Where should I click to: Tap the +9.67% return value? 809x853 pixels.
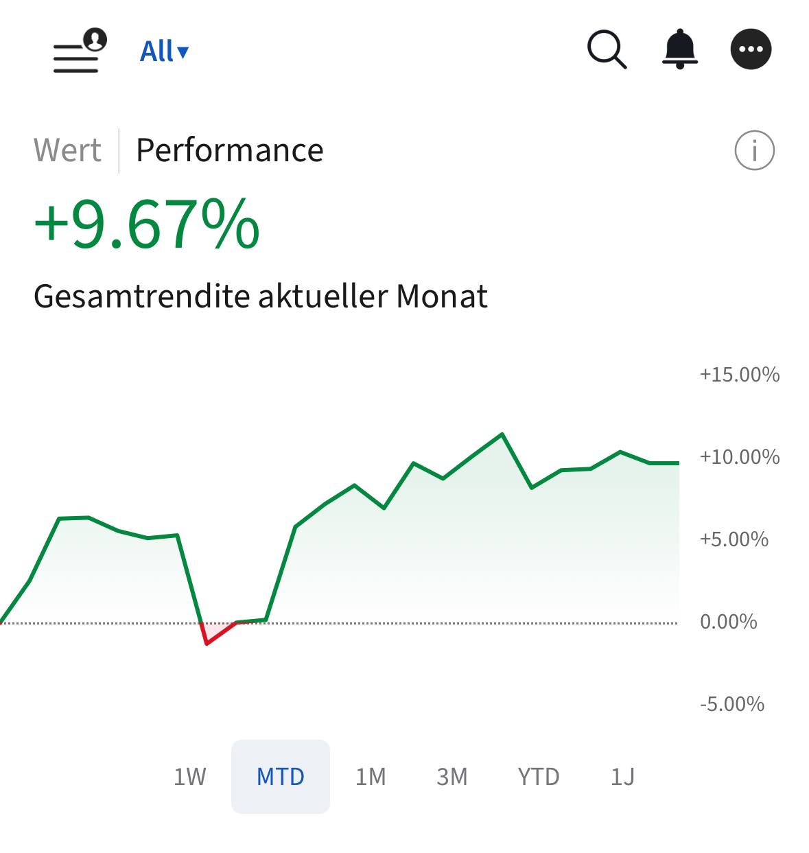click(147, 224)
